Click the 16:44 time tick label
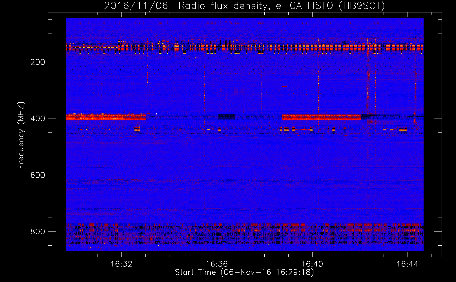 [407, 264]
